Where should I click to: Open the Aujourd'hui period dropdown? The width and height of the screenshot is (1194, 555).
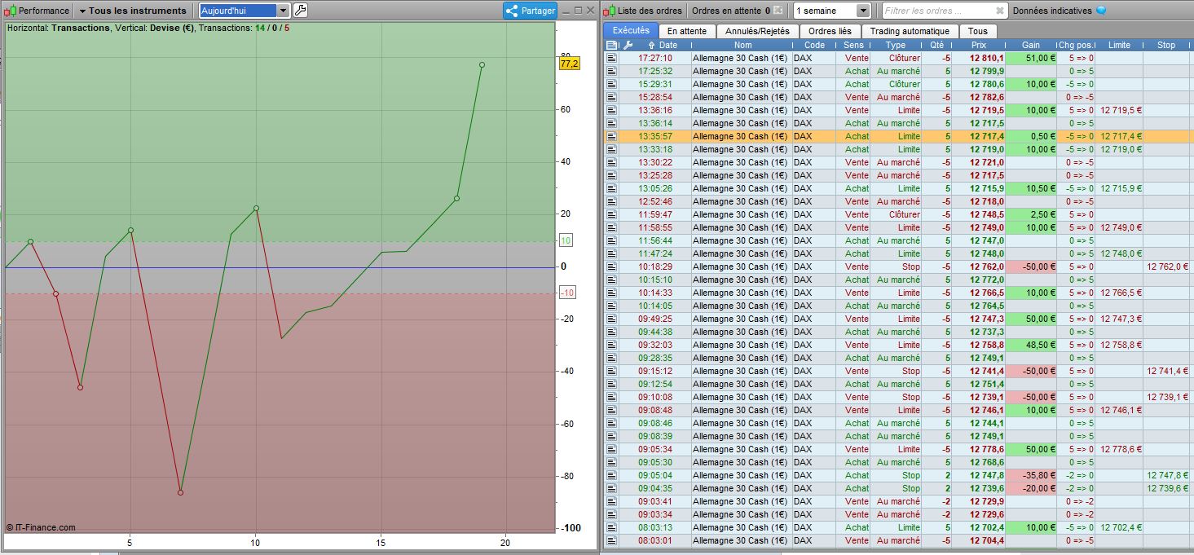point(283,11)
